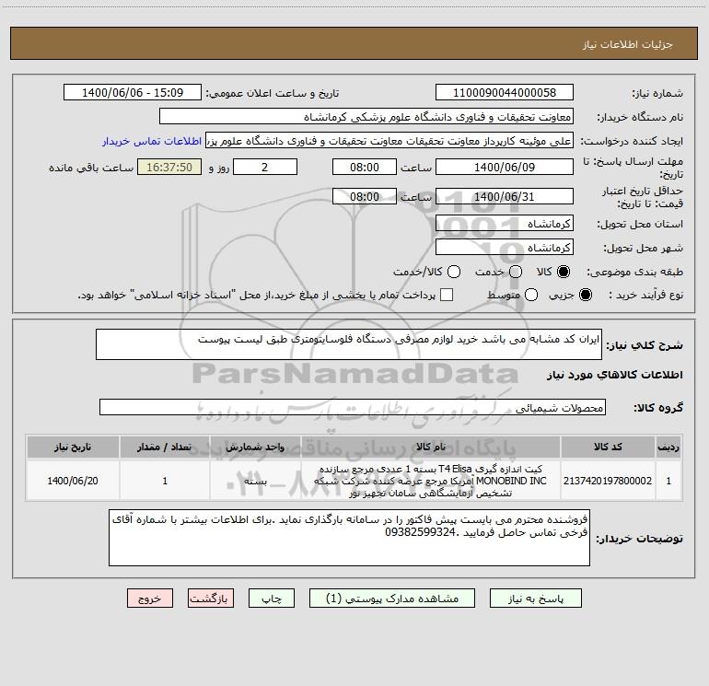Select the کالا radio button

(x=564, y=272)
